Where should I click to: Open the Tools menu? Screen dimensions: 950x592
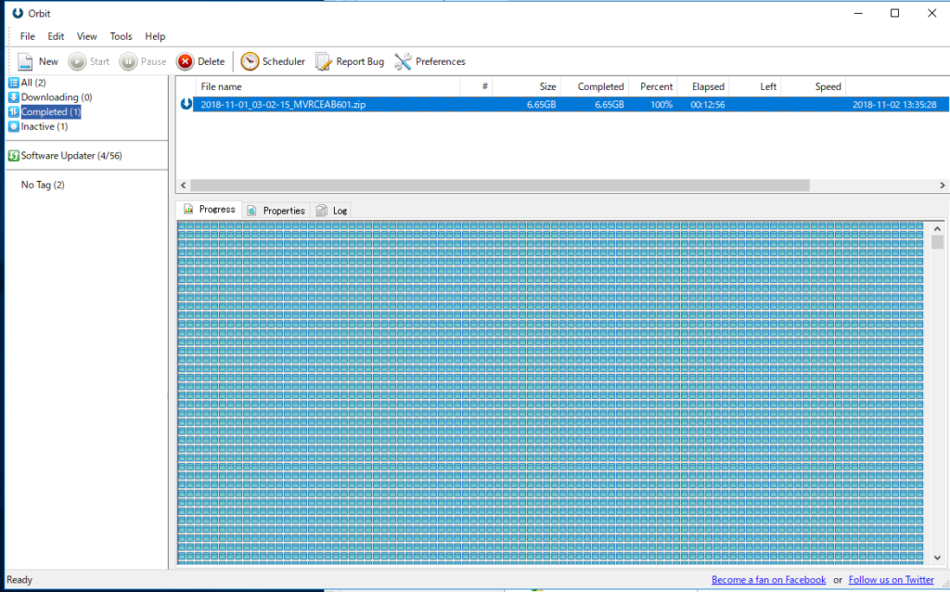click(x=121, y=36)
